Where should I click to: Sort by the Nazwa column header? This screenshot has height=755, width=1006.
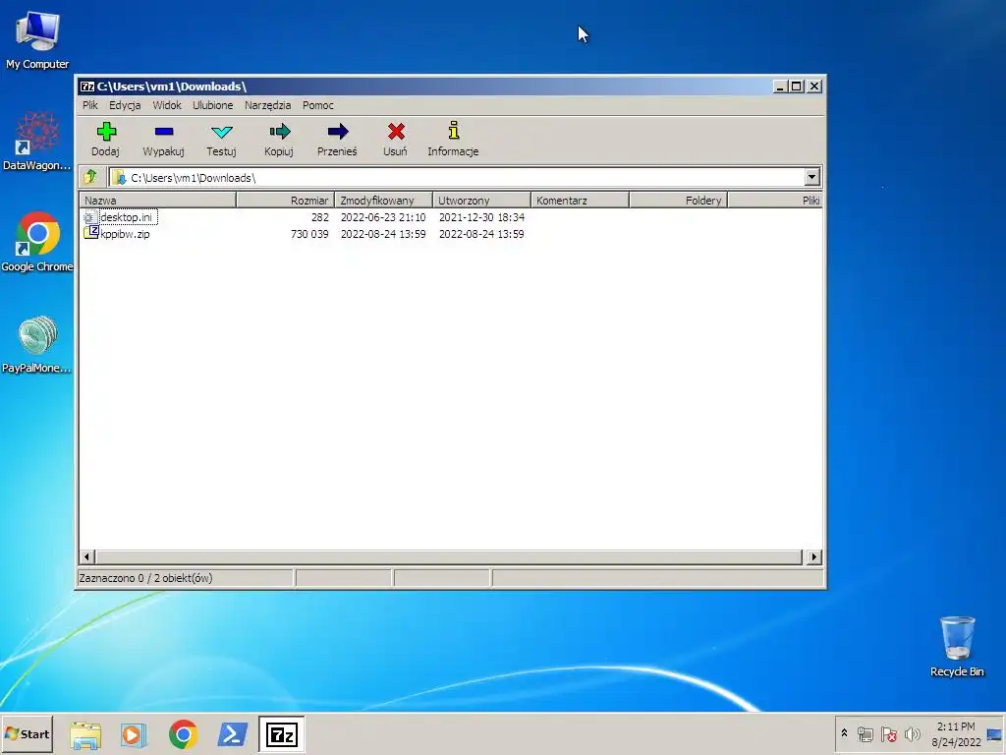(x=158, y=201)
